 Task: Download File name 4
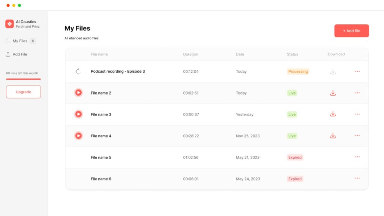[x=333, y=135]
